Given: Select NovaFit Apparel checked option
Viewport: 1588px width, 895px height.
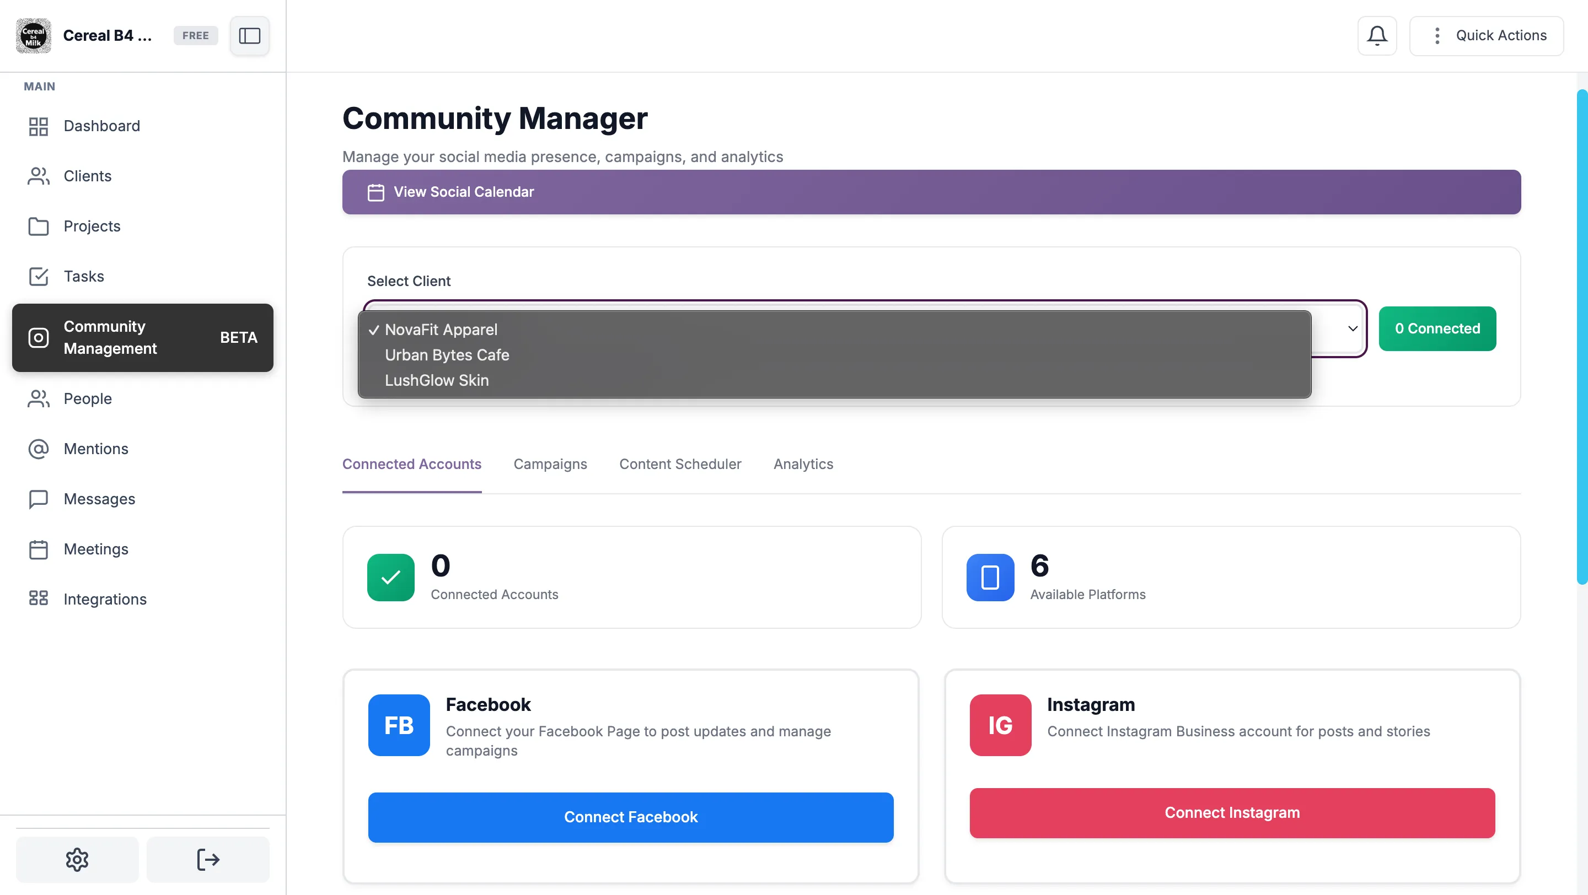Looking at the screenshot, I should (x=441, y=330).
